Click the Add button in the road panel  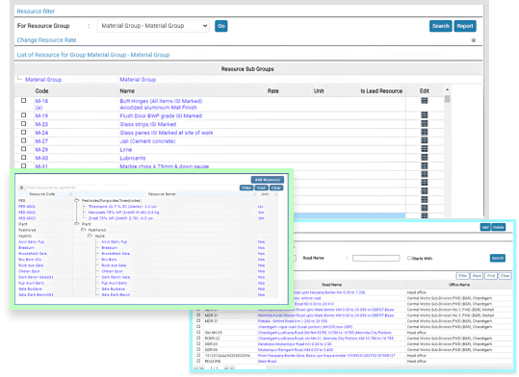(485, 227)
